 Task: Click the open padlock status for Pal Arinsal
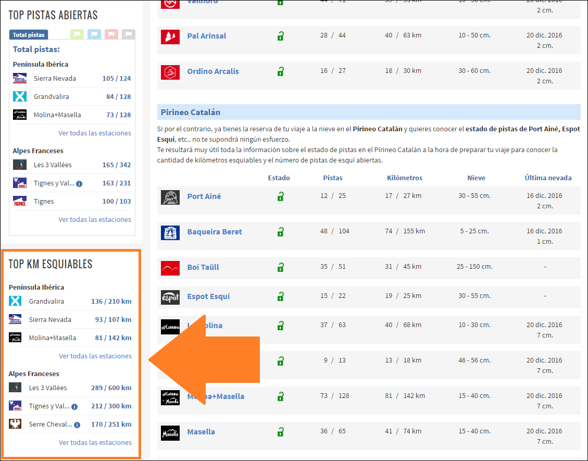point(281,36)
